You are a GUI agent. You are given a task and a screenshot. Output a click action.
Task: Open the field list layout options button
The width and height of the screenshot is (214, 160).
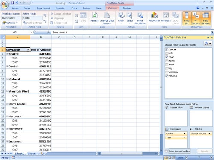click(x=208, y=44)
